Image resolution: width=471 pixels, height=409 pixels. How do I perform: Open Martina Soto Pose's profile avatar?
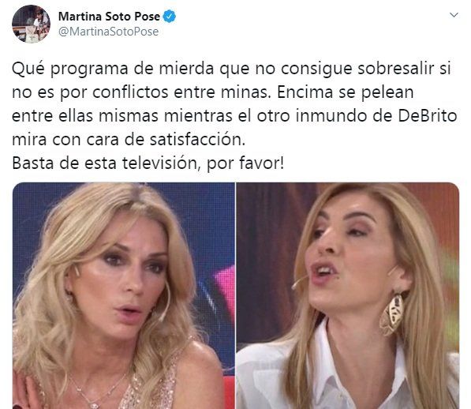point(31,24)
